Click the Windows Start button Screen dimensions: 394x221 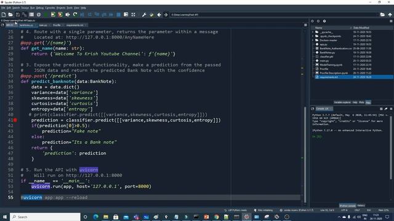pyautogui.click(x=5, y=217)
